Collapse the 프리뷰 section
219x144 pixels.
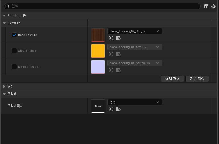(x=4, y=94)
